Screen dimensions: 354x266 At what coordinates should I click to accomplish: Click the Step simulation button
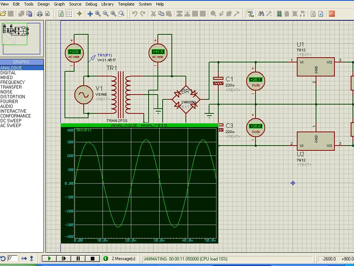[x=64, y=259]
